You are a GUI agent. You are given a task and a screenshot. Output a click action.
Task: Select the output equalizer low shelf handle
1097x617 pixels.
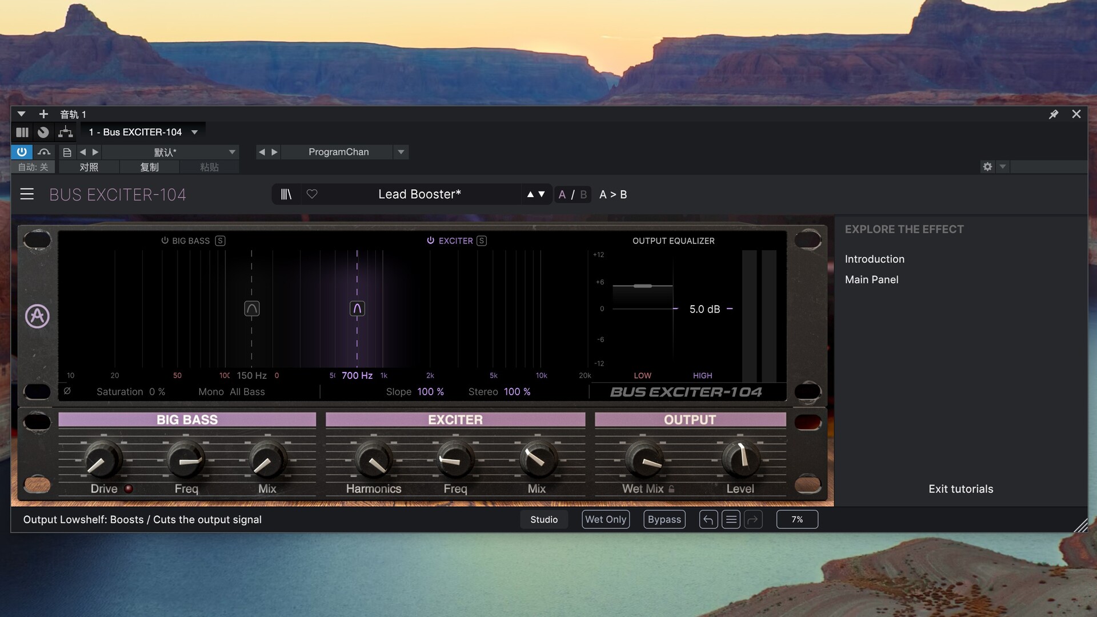[643, 286]
